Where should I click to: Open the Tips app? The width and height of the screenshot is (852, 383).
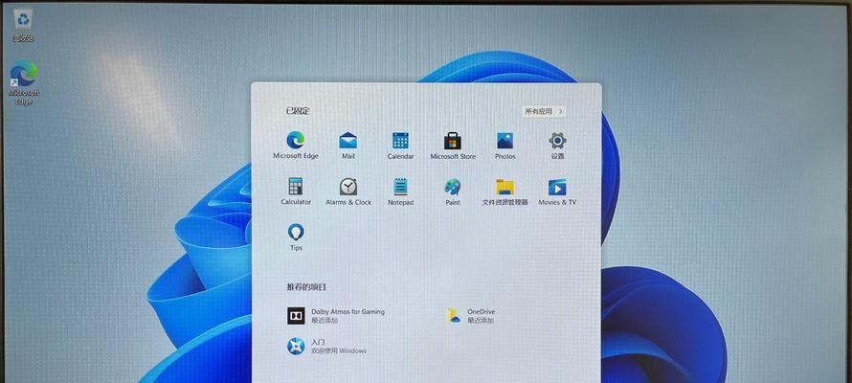(296, 237)
